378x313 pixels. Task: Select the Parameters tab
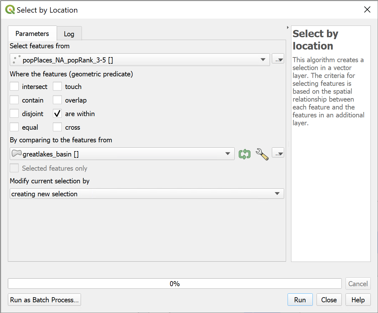coord(32,33)
